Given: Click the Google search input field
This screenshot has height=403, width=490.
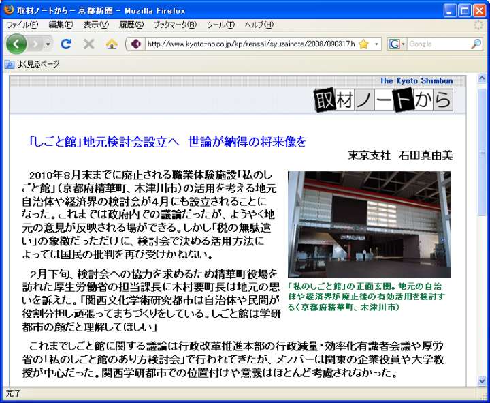Looking at the screenshot, I should [438, 44].
